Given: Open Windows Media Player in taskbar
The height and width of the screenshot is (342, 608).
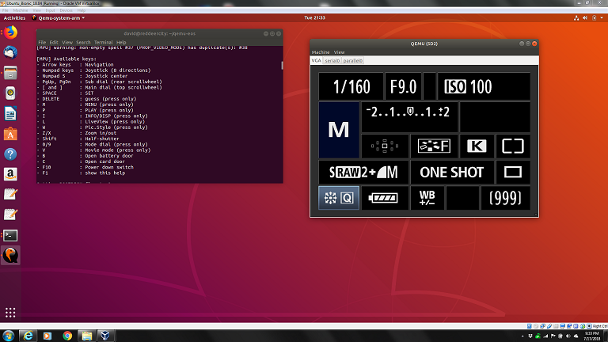Looking at the screenshot, I should click(47, 336).
